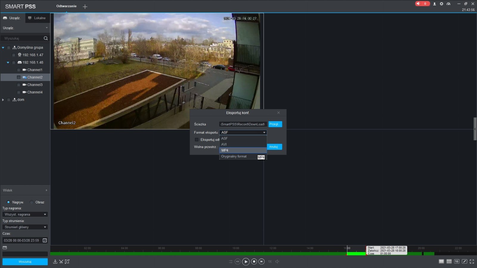Image resolution: width=477 pixels, height=268 pixels.
Task: Click the Channel2 video playback pane
Action: pyautogui.click(x=157, y=71)
